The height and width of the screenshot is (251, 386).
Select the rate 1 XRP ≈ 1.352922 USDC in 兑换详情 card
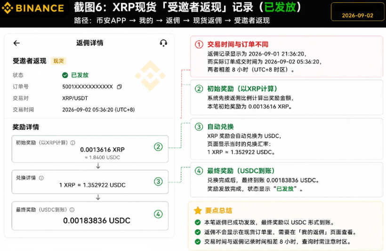coord(92,185)
